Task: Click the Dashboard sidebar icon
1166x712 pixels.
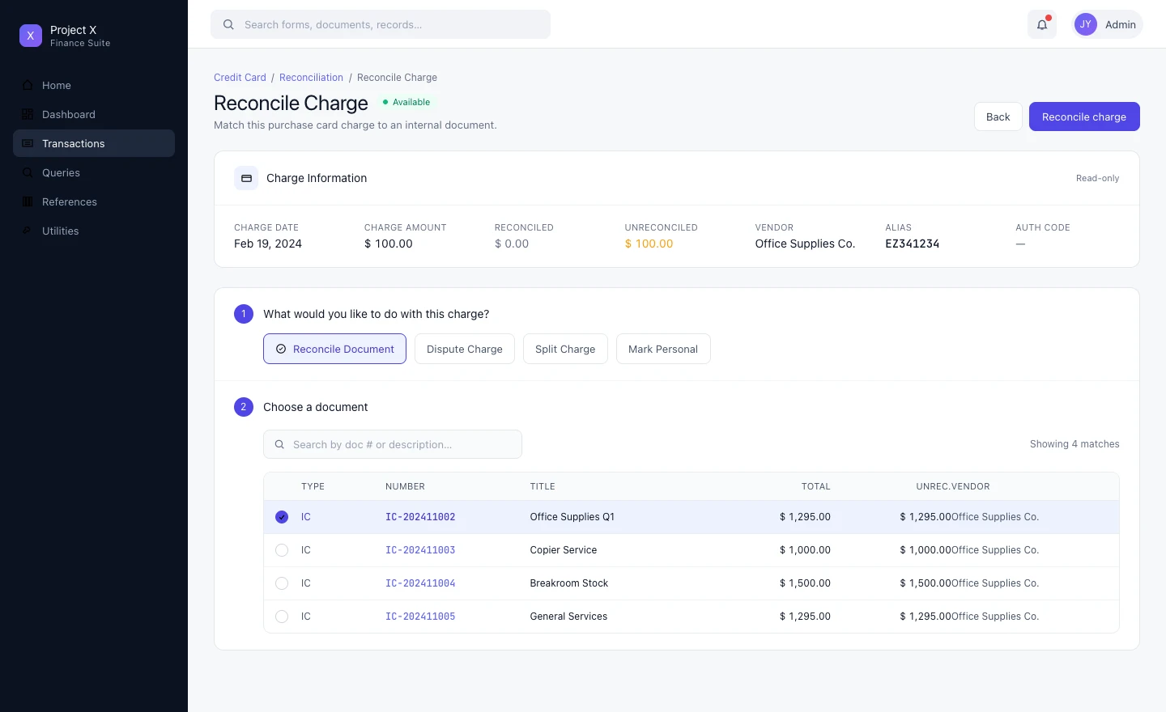Action: [28, 114]
